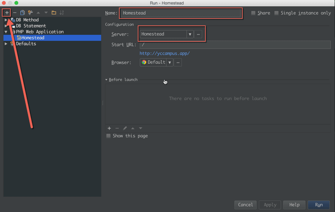Expand the Defaults tree item
Image resolution: width=335 pixels, height=212 pixels.
point(6,44)
